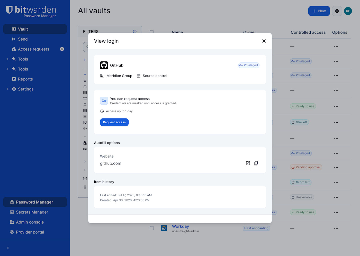Click the 'Meridian Group' organization label
This screenshot has height=256, width=360.
click(119, 76)
